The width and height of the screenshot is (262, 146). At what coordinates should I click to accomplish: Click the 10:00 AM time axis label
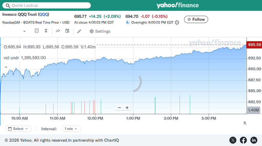coord(20,118)
